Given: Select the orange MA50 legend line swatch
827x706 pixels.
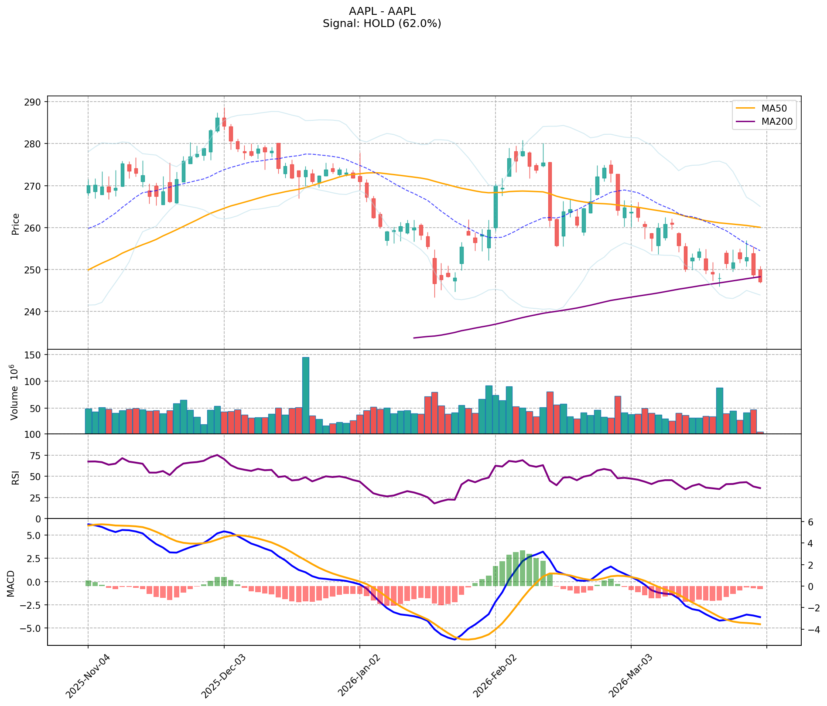Looking at the screenshot, I should [746, 107].
